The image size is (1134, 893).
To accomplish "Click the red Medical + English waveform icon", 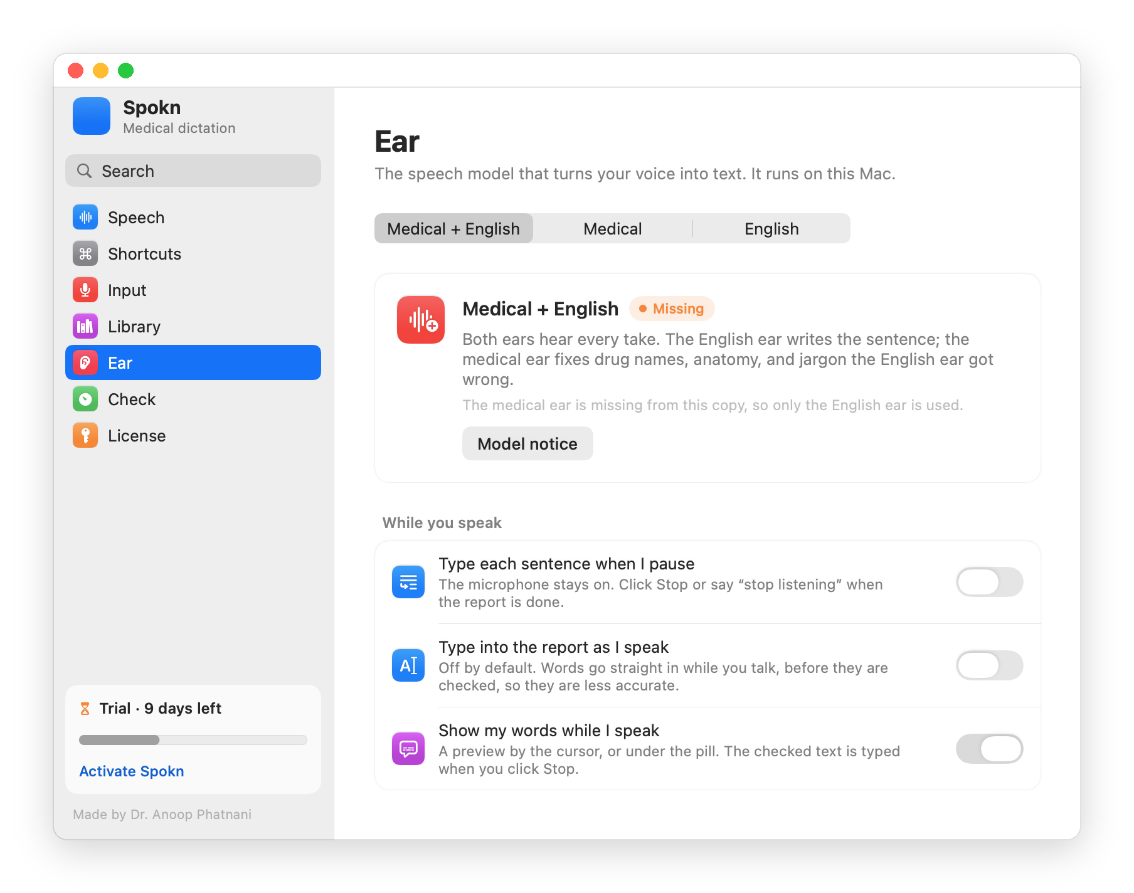I will 421,320.
